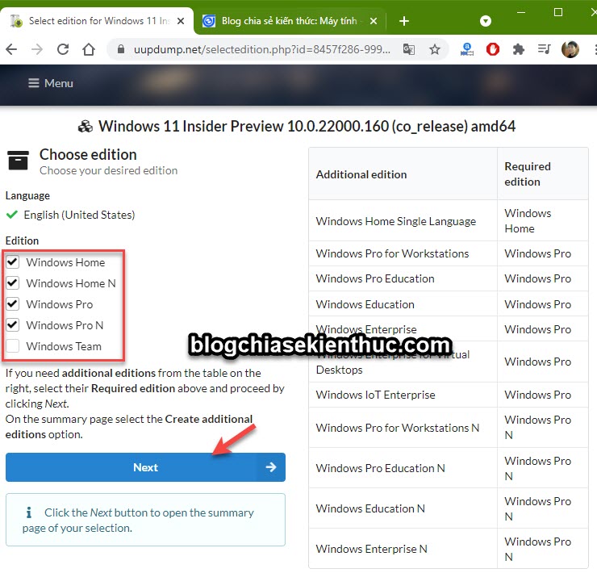The image size is (597, 573).
Task: Uncheck the Windows Pro N edition
Action: tap(13, 325)
